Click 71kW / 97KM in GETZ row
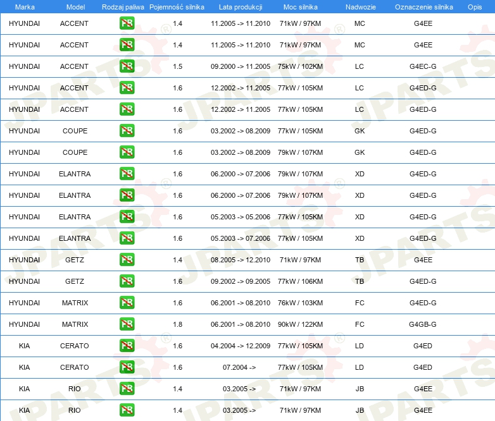Image resolution: width=495 pixels, height=421 pixels. tap(300, 260)
